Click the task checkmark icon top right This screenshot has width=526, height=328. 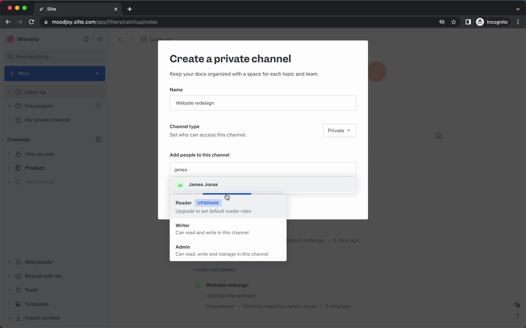[439, 136]
